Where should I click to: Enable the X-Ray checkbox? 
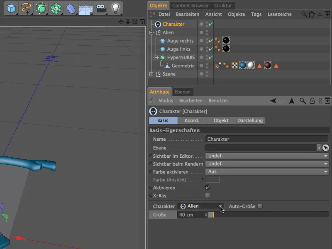pos(207,195)
